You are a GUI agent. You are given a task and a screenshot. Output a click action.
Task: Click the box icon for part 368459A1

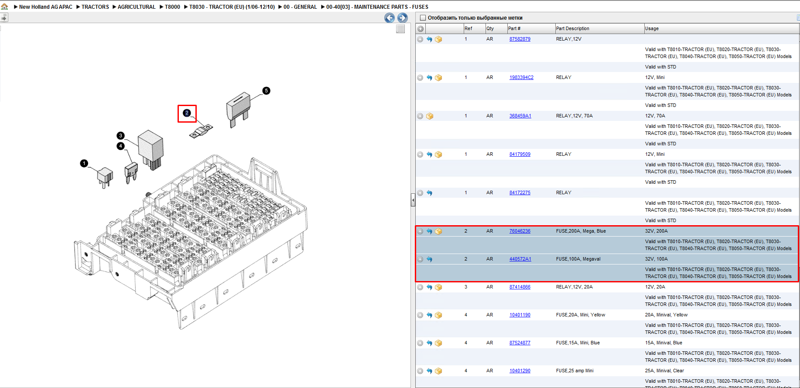[x=430, y=116]
